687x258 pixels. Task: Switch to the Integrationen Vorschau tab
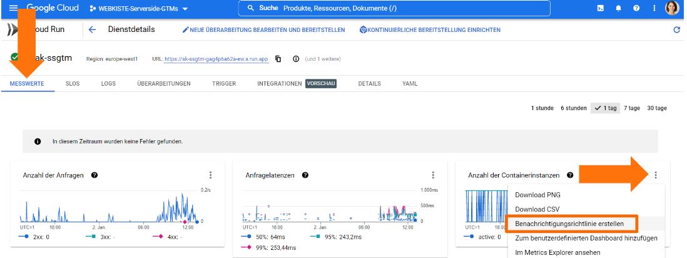coord(297,83)
